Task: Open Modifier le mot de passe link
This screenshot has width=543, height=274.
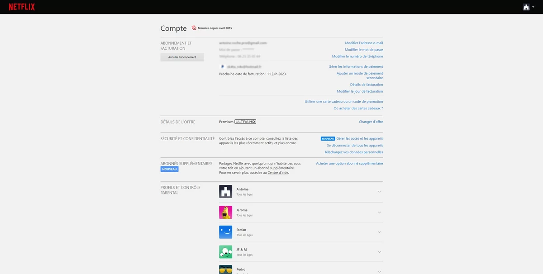Action: click(x=364, y=50)
